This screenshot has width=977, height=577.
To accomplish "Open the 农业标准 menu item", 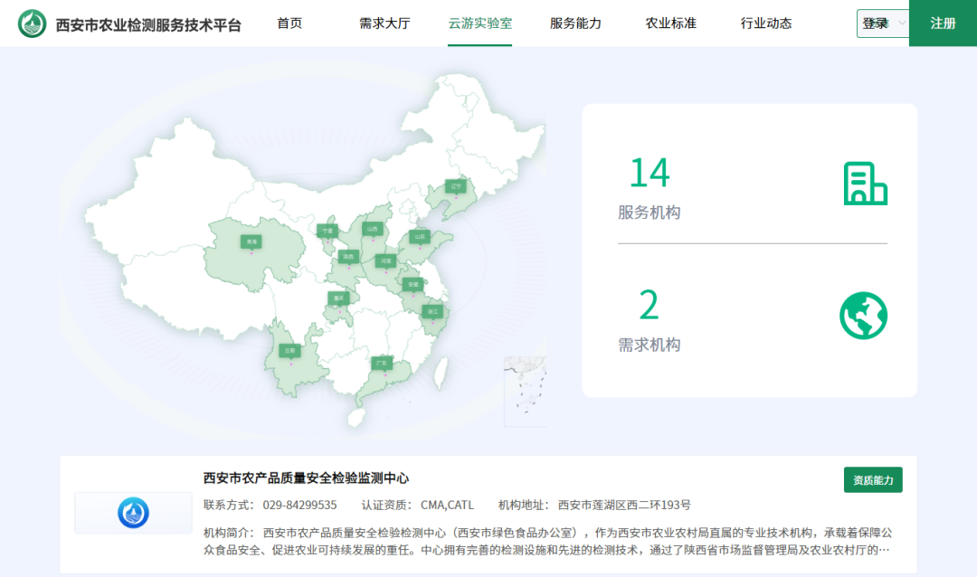I will click(670, 23).
